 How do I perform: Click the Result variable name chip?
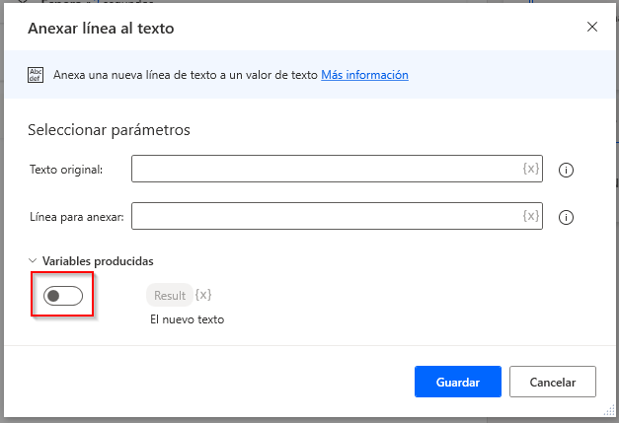(x=170, y=295)
